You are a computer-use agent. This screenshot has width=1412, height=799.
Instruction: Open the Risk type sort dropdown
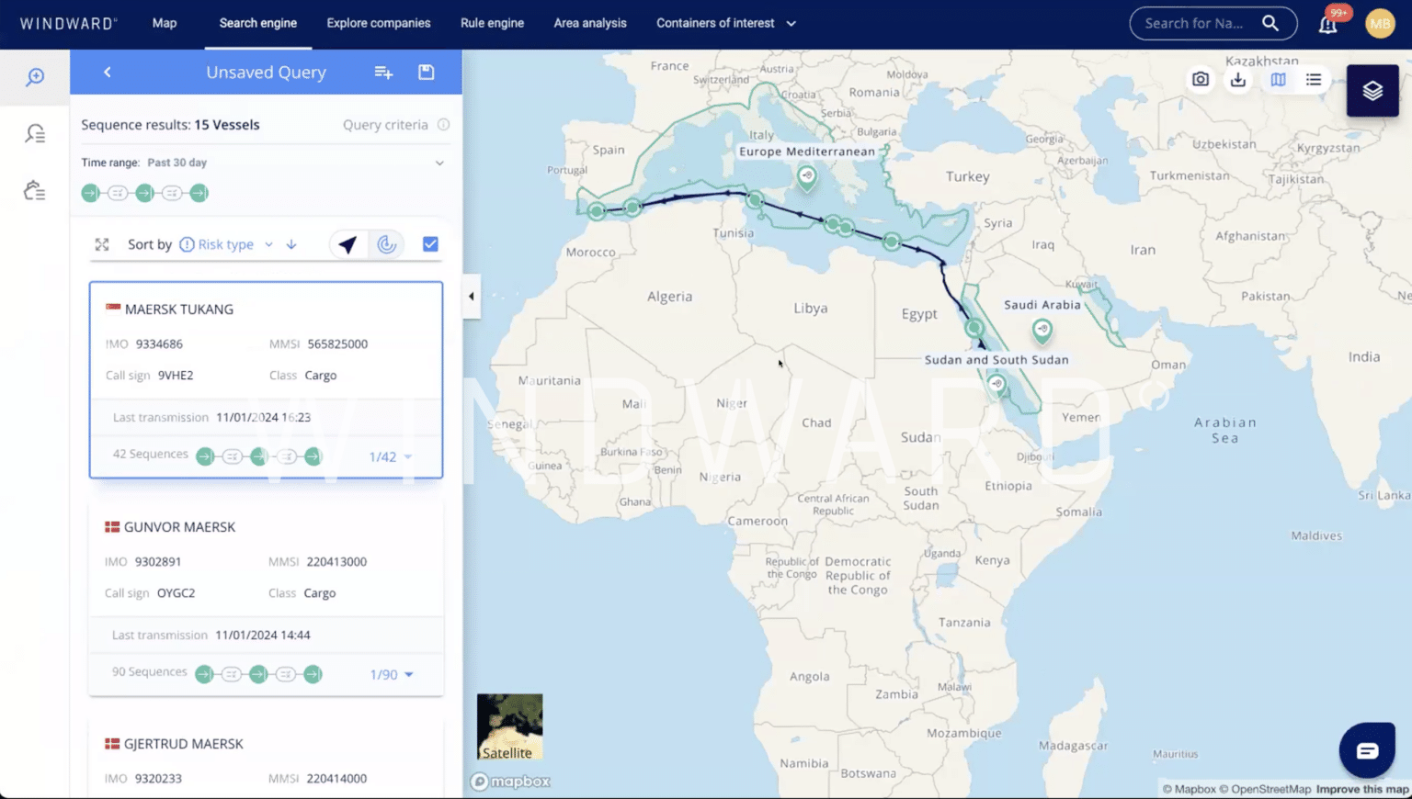228,244
